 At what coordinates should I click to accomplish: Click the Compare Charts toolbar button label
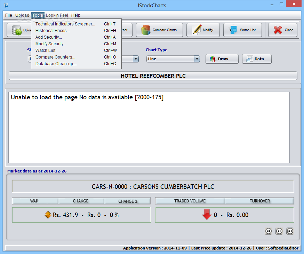pyautogui.click(x=165, y=30)
